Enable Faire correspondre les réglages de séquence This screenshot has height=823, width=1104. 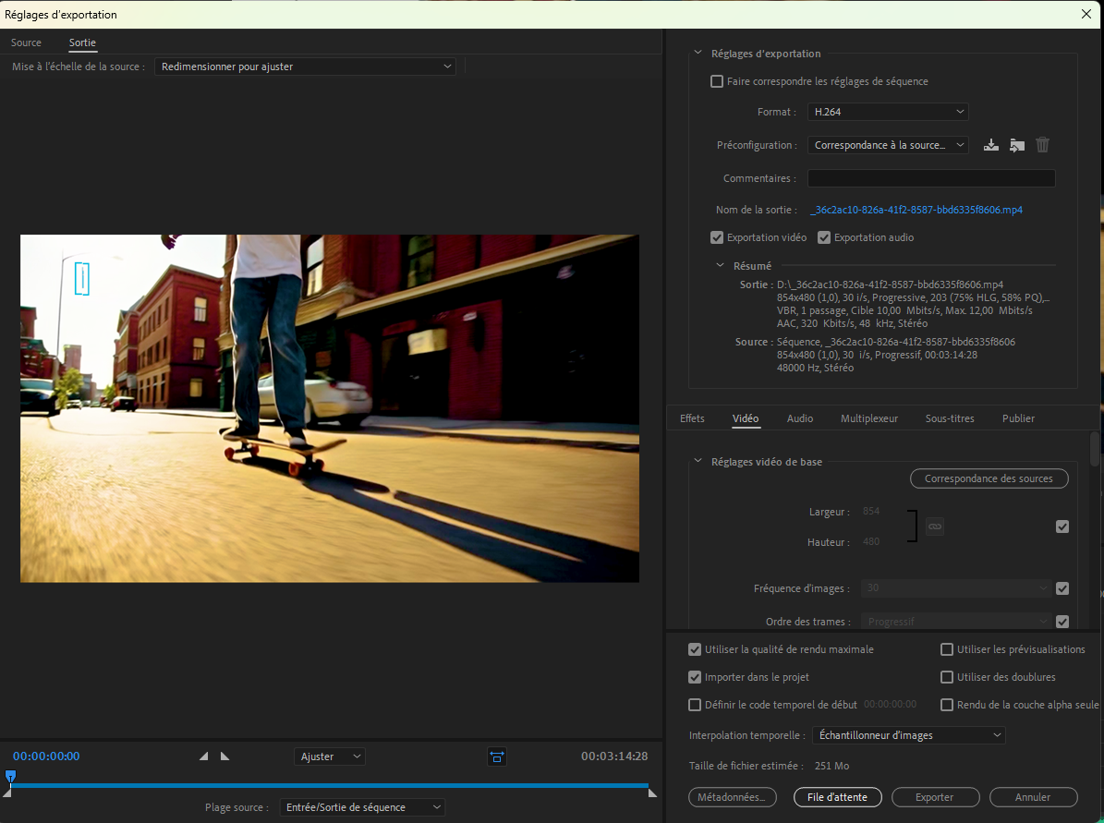[717, 81]
